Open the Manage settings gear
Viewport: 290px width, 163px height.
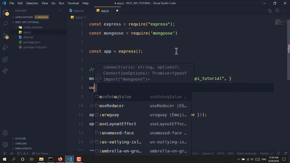click(x=5, y=144)
